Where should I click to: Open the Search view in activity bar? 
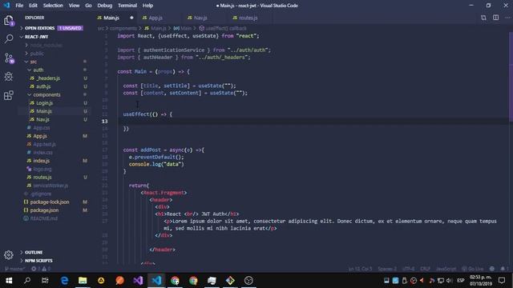pyautogui.click(x=9, y=39)
